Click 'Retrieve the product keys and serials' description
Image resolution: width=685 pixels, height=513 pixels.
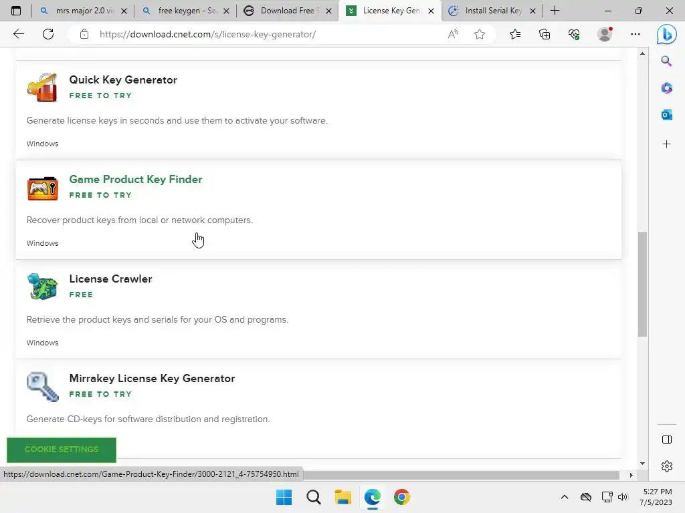(x=157, y=319)
